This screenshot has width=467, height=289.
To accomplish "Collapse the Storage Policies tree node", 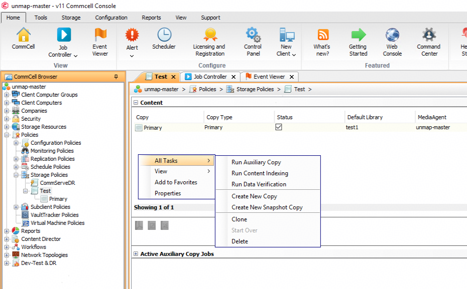I will [16, 175].
